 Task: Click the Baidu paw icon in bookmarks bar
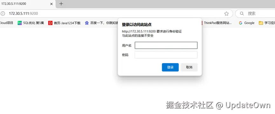pyautogui.click(x=87, y=23)
